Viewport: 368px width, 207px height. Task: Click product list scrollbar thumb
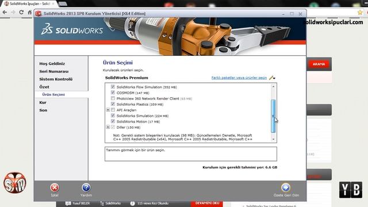coord(273,116)
